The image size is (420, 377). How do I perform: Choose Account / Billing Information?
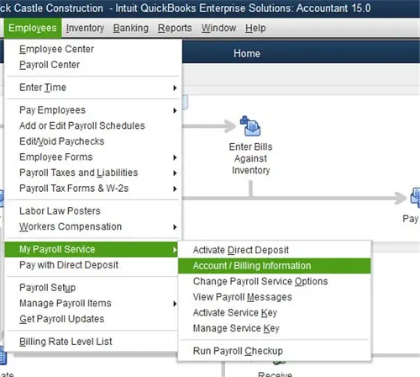coord(275,266)
